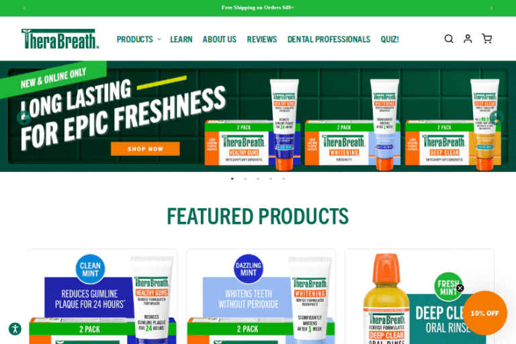
Task: Select the third carousel dot
Action: [258, 179]
